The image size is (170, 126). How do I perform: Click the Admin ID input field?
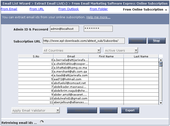(64, 29)
